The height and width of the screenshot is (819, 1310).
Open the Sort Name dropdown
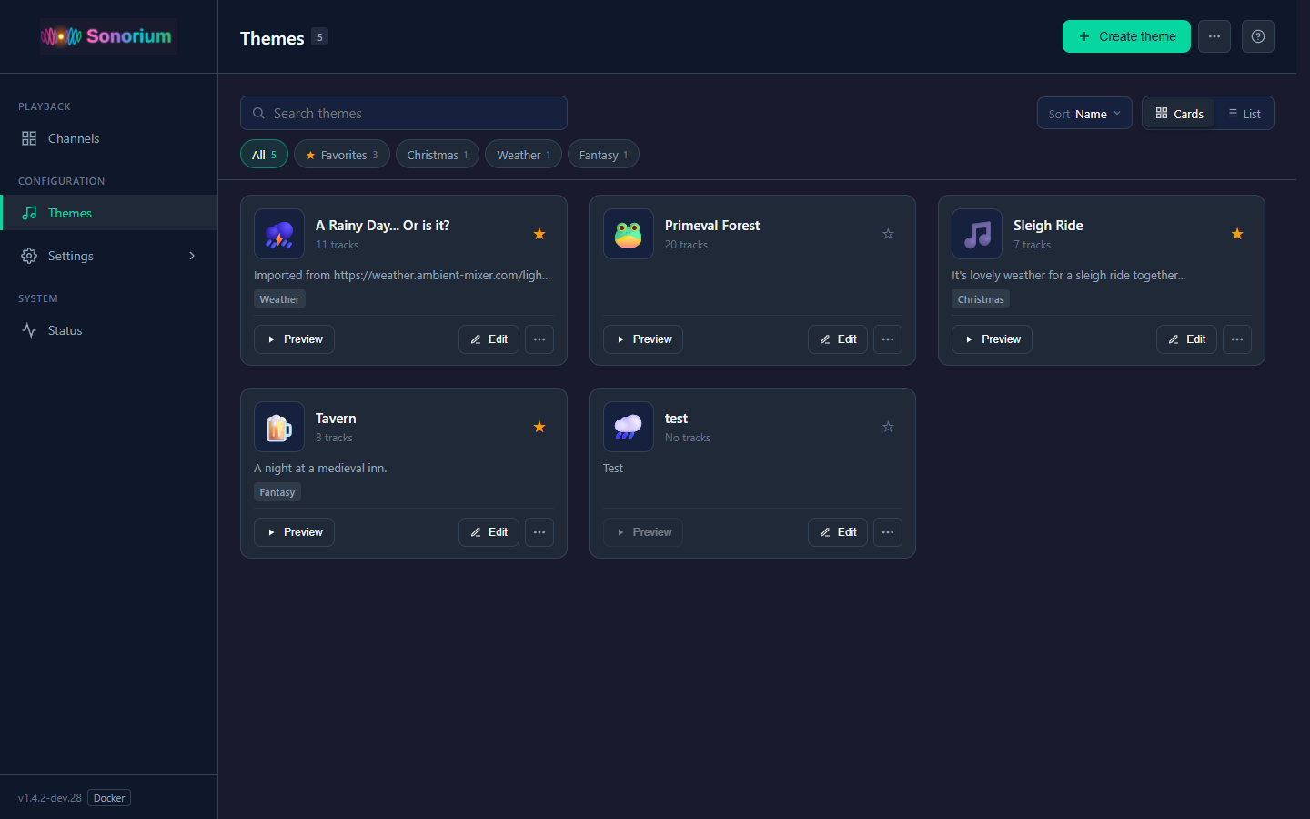1084,114
